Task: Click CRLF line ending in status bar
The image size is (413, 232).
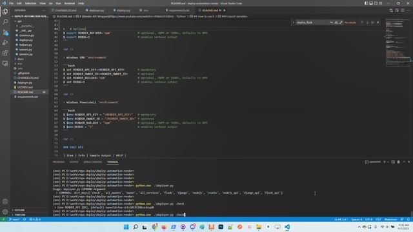Action: [x=378, y=219]
